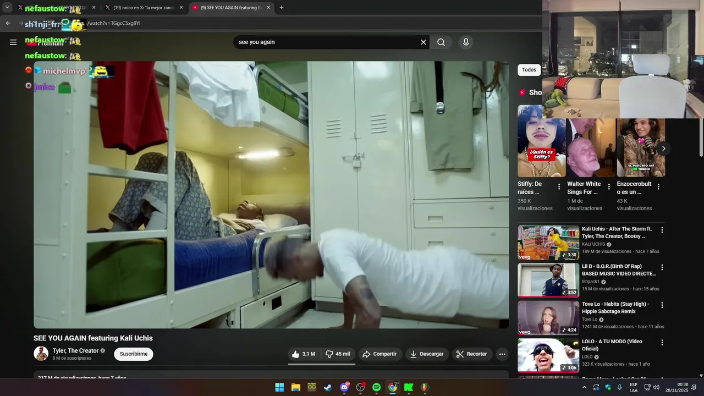Click the magnifying glass search button
Screen dimensions: 704x396
pyautogui.click(x=441, y=42)
